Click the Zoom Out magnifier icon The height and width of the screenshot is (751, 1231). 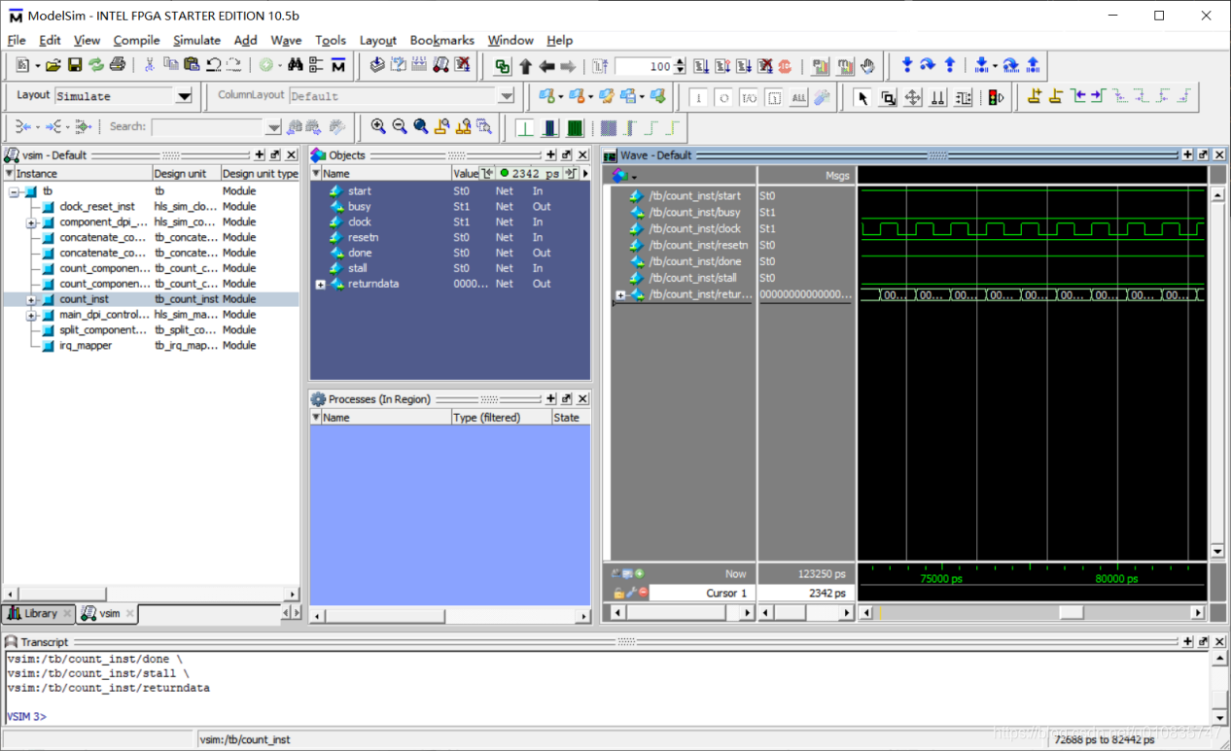click(400, 126)
